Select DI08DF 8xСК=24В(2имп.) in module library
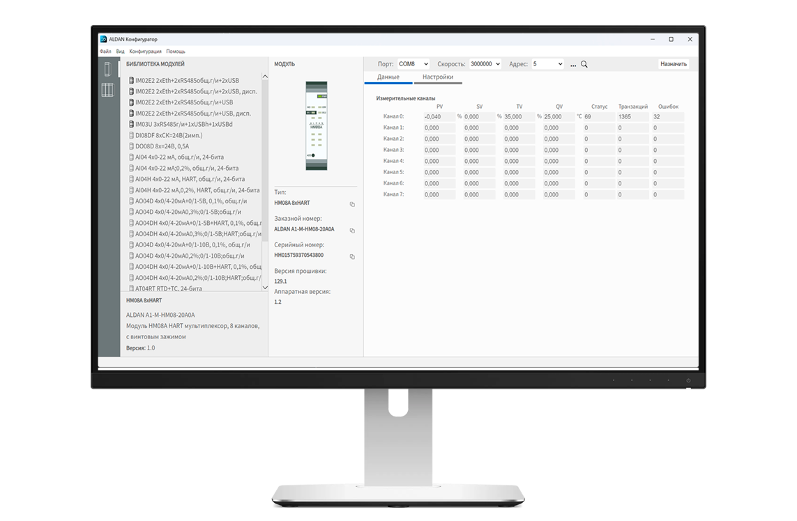 point(169,135)
